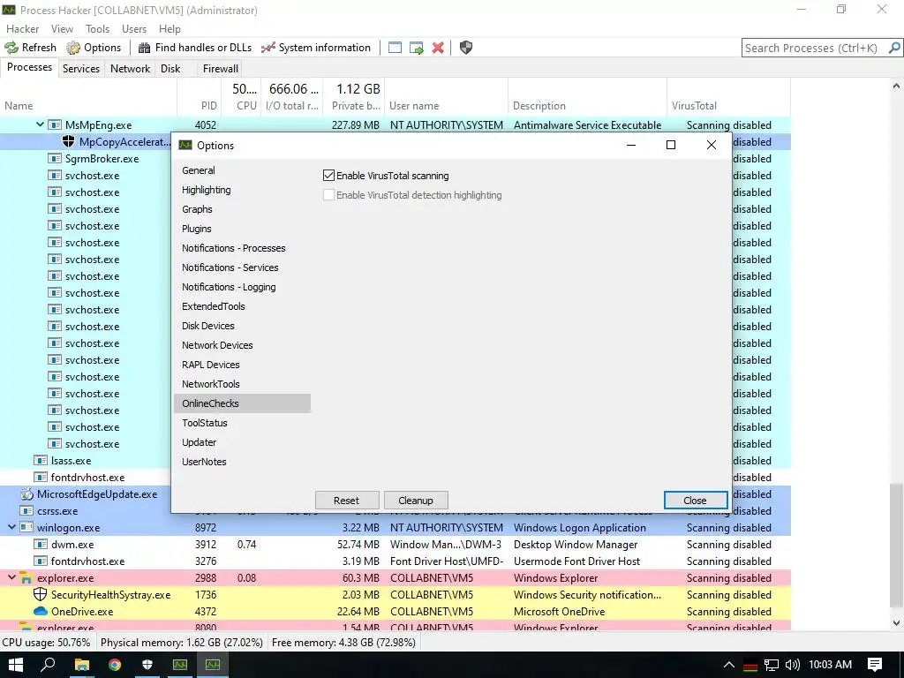Open the View menu
Viewport: 904px width, 678px height.
coord(63,29)
